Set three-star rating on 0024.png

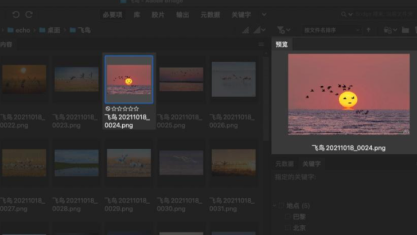125,109
